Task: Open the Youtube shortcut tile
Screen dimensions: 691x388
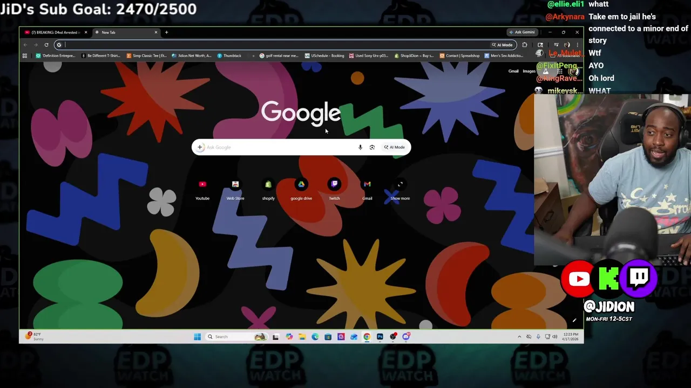Action: point(202,190)
